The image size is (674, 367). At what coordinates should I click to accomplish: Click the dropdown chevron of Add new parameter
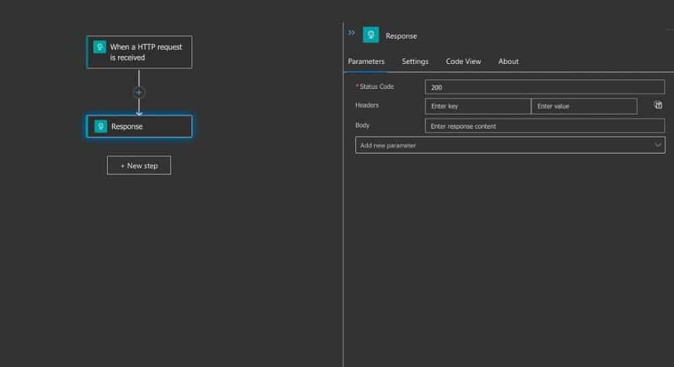pos(658,145)
